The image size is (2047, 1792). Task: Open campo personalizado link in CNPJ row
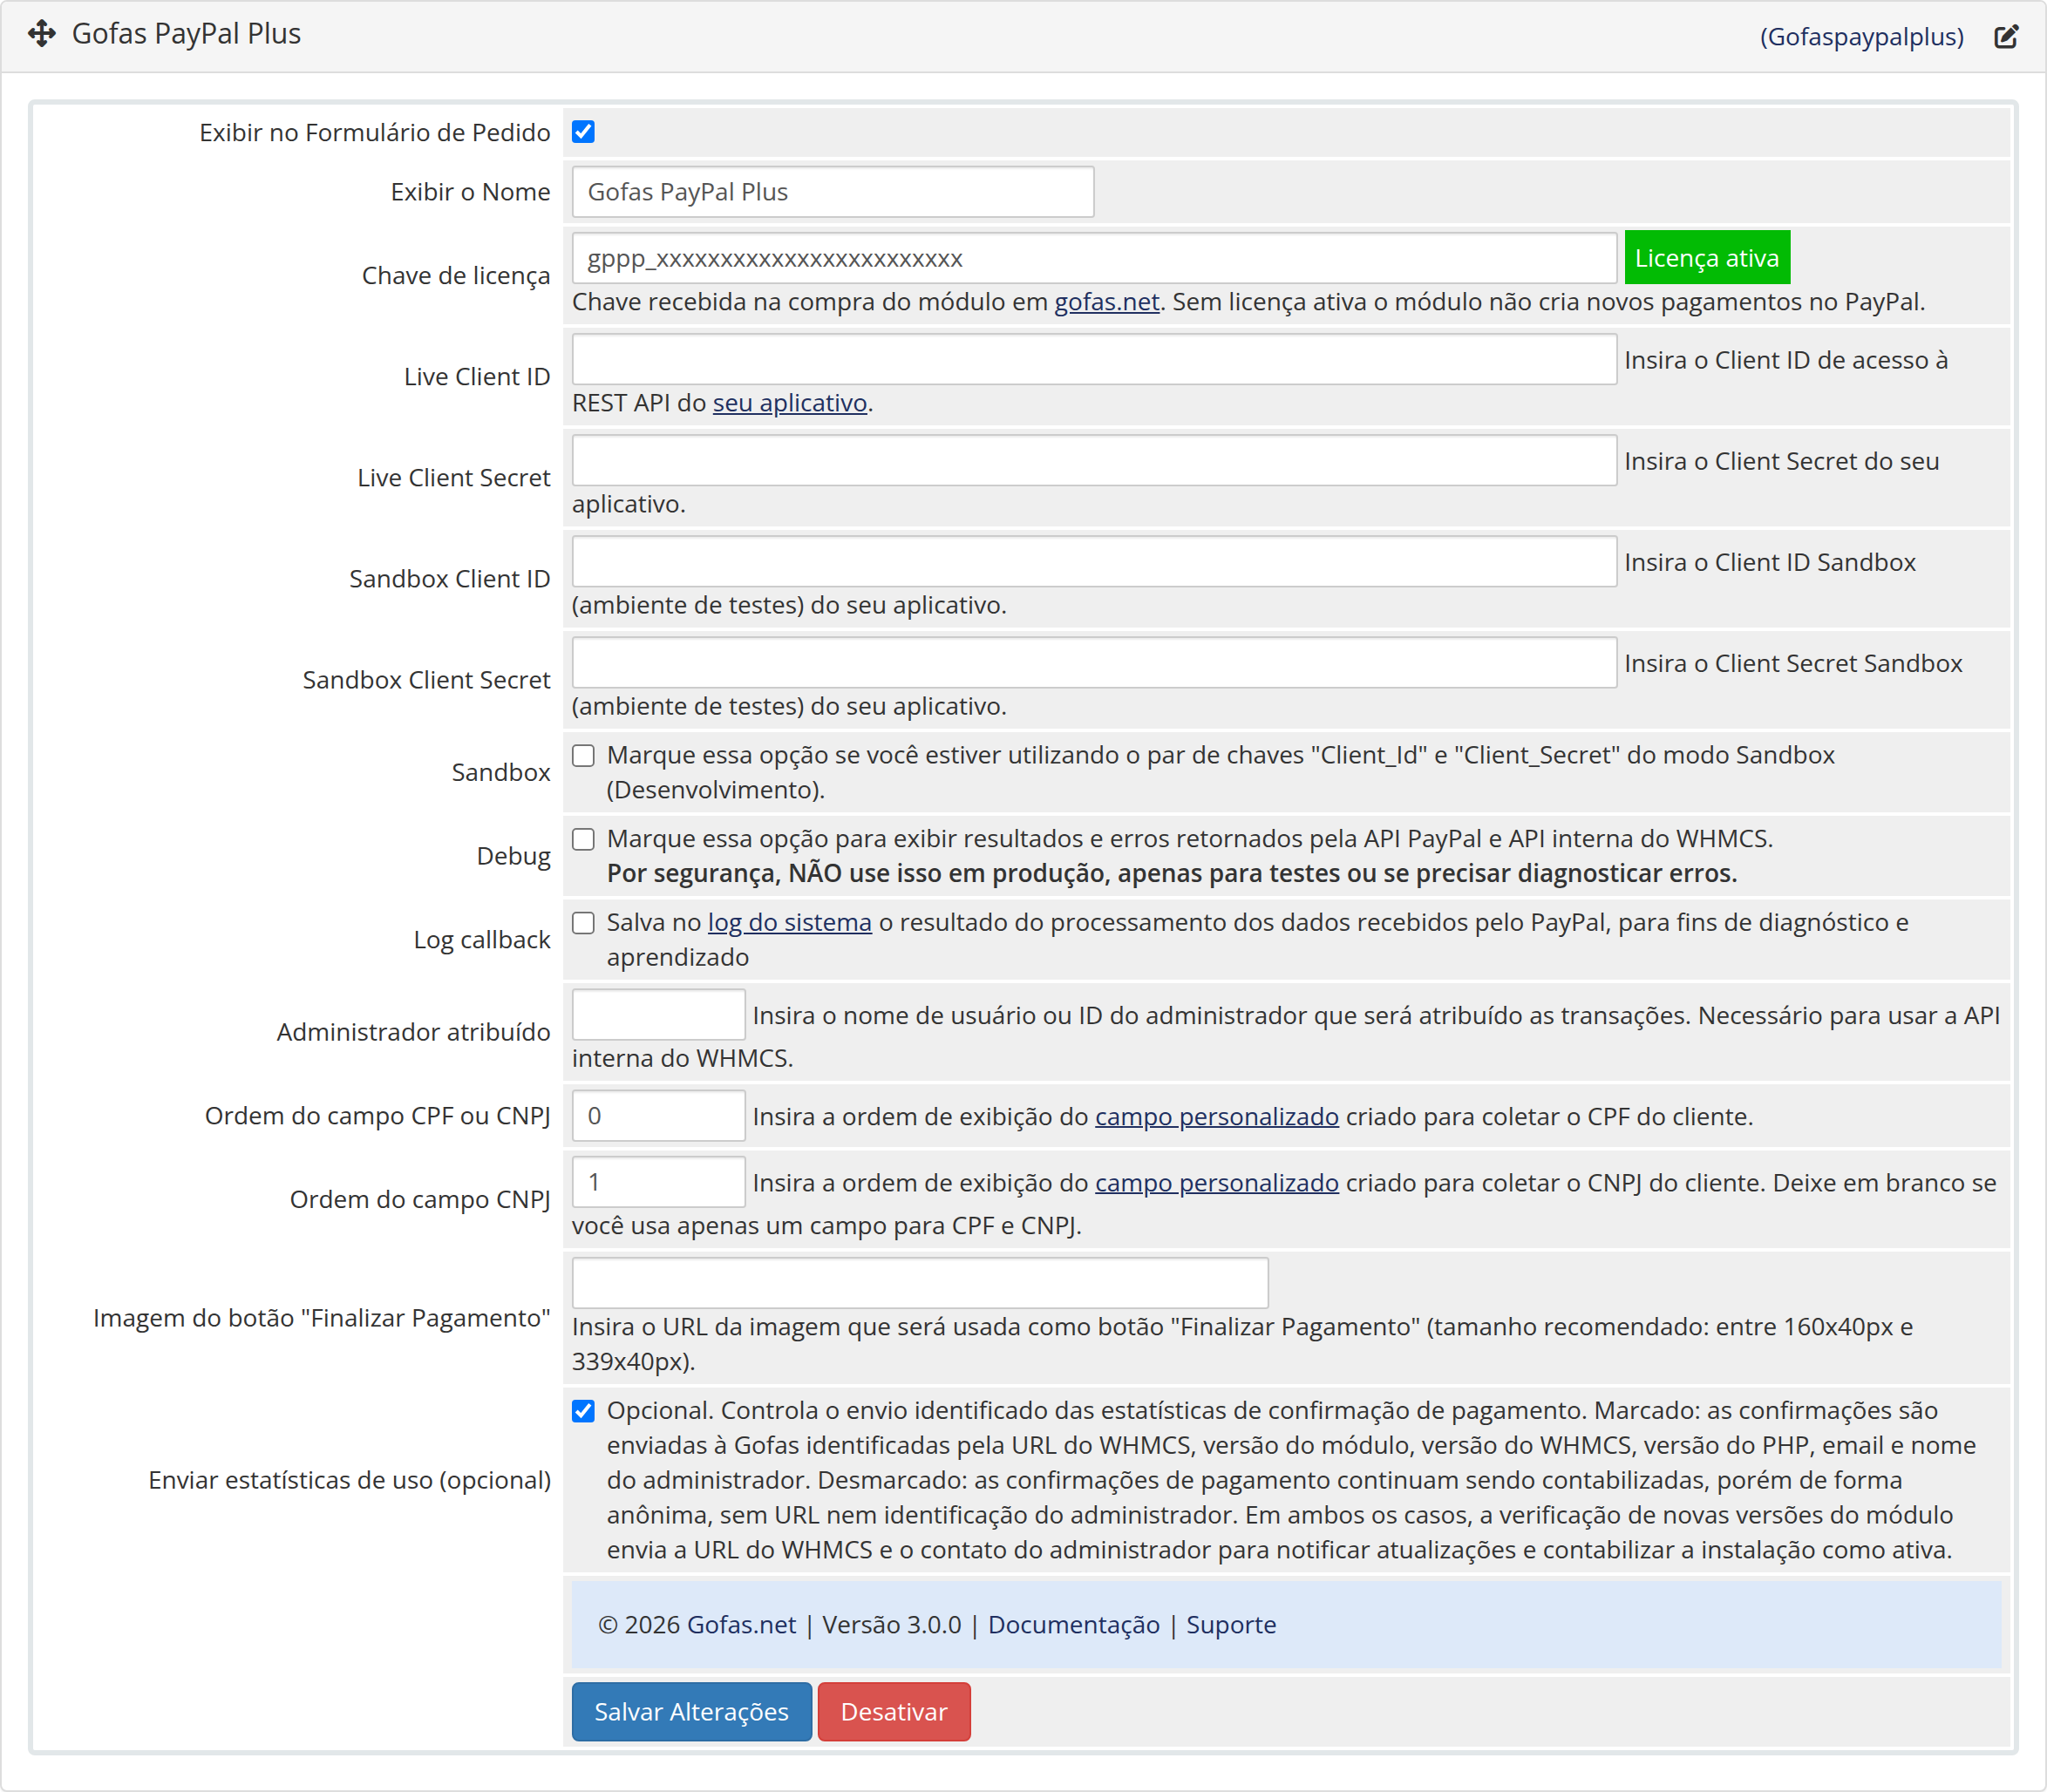point(1216,1183)
